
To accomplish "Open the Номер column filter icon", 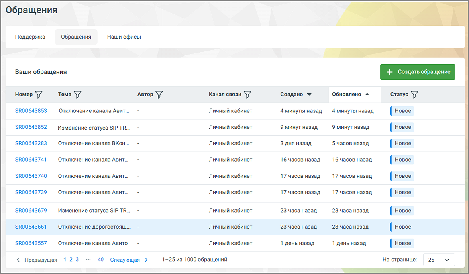I will [x=39, y=95].
